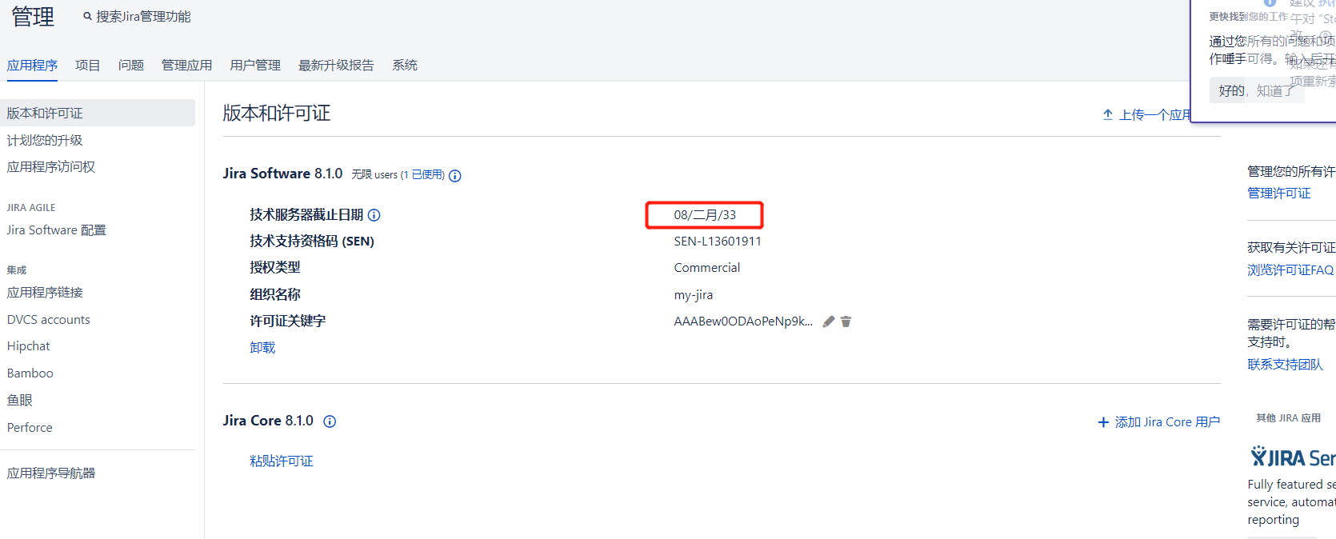Open Hipchat sidebar link

point(29,346)
